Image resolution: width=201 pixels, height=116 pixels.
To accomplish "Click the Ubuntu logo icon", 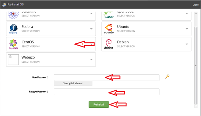I will point(109,29).
